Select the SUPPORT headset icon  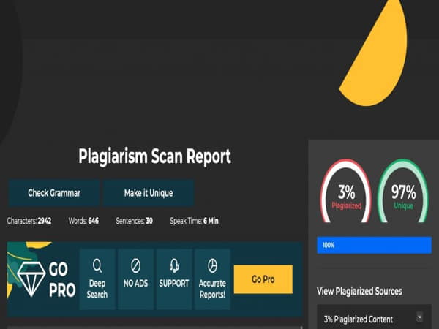coord(174,265)
